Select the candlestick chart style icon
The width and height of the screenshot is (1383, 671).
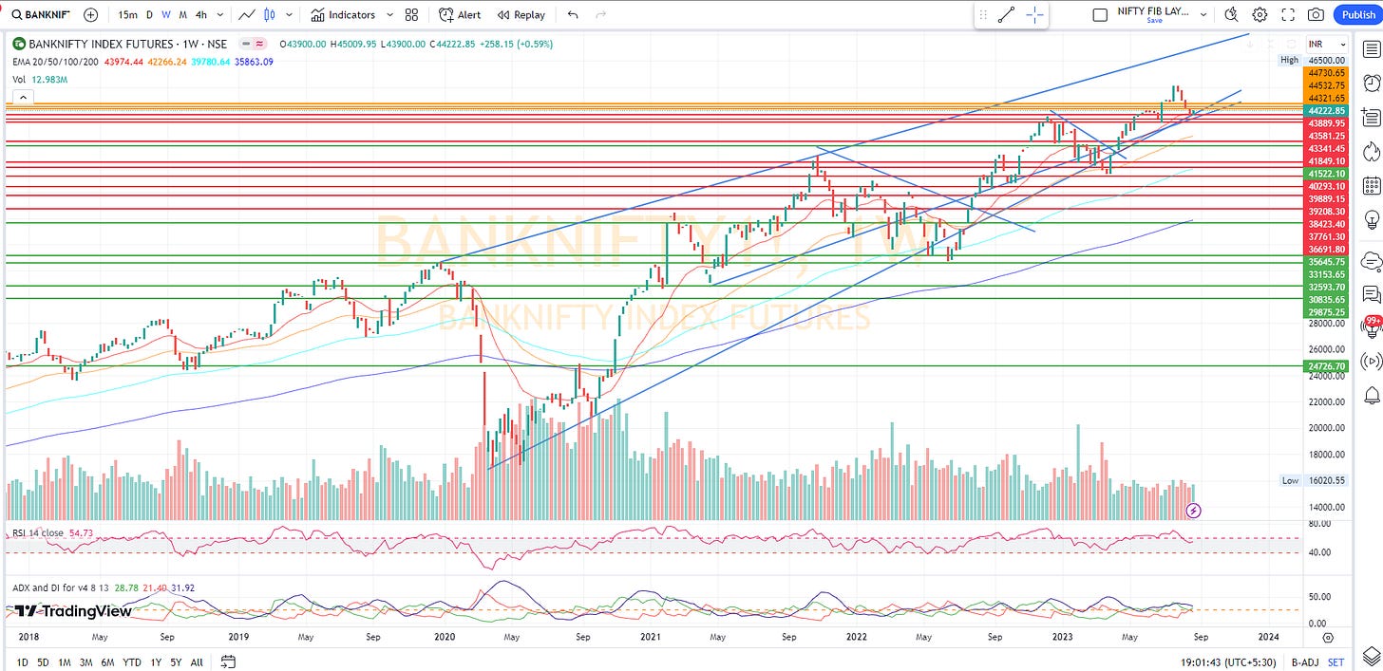pos(270,15)
